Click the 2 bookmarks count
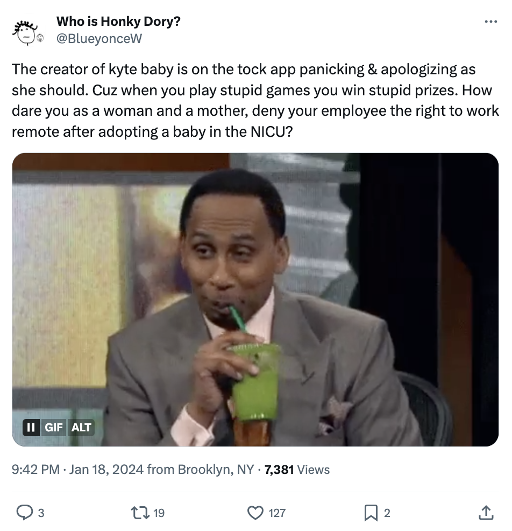 click(x=387, y=513)
